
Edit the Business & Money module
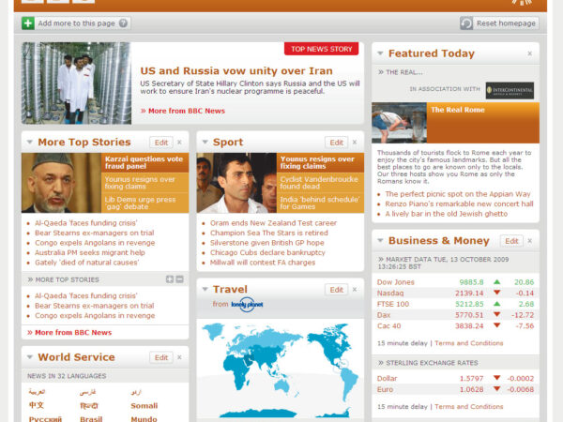(x=510, y=241)
